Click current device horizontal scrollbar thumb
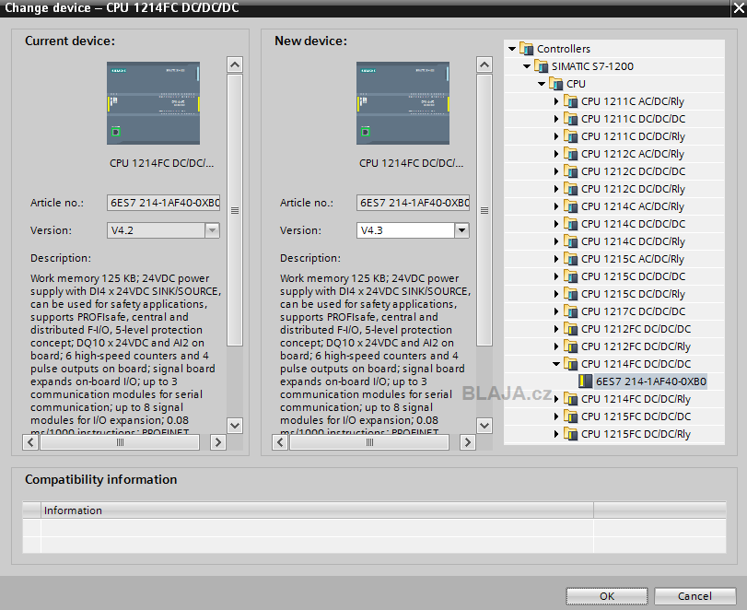Viewport: 747px width, 610px height. pyautogui.click(x=120, y=442)
